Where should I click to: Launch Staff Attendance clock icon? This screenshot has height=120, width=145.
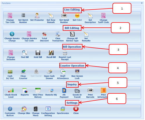[x=63, y=72]
